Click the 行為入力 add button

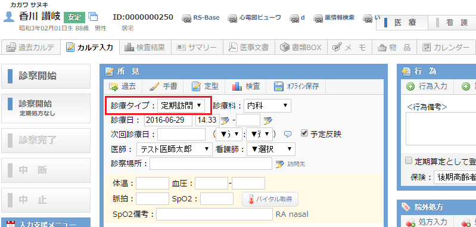coord(427,86)
